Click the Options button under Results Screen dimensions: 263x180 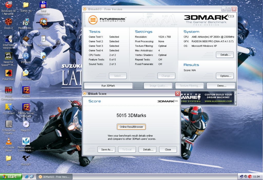(225, 76)
